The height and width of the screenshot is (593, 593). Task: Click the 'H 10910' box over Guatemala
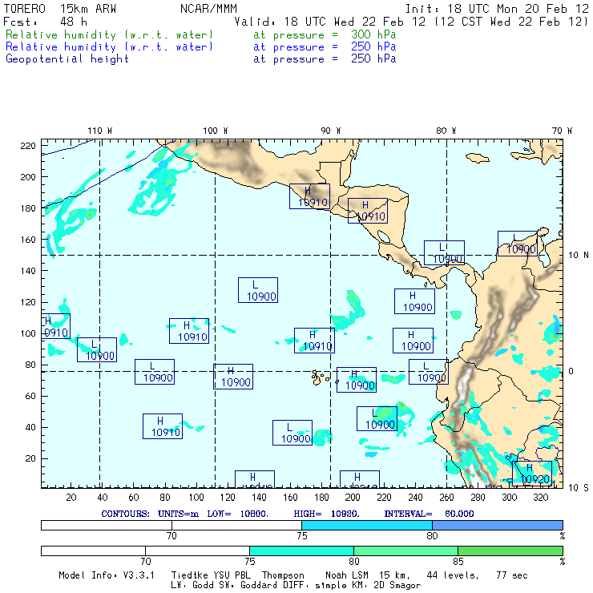point(309,196)
